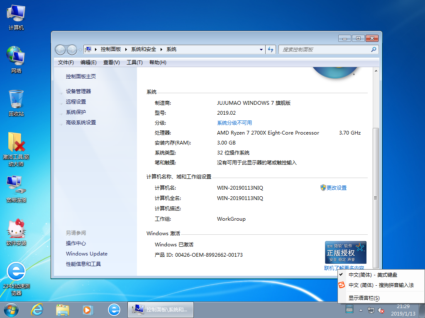Screen dimensions: 425x318
Task: Open the 文件(F) menu
Action: [66, 63]
